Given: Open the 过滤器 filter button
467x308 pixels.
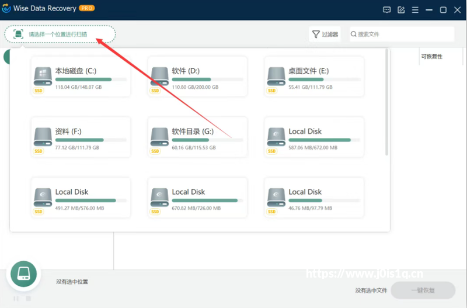Looking at the screenshot, I should [325, 34].
